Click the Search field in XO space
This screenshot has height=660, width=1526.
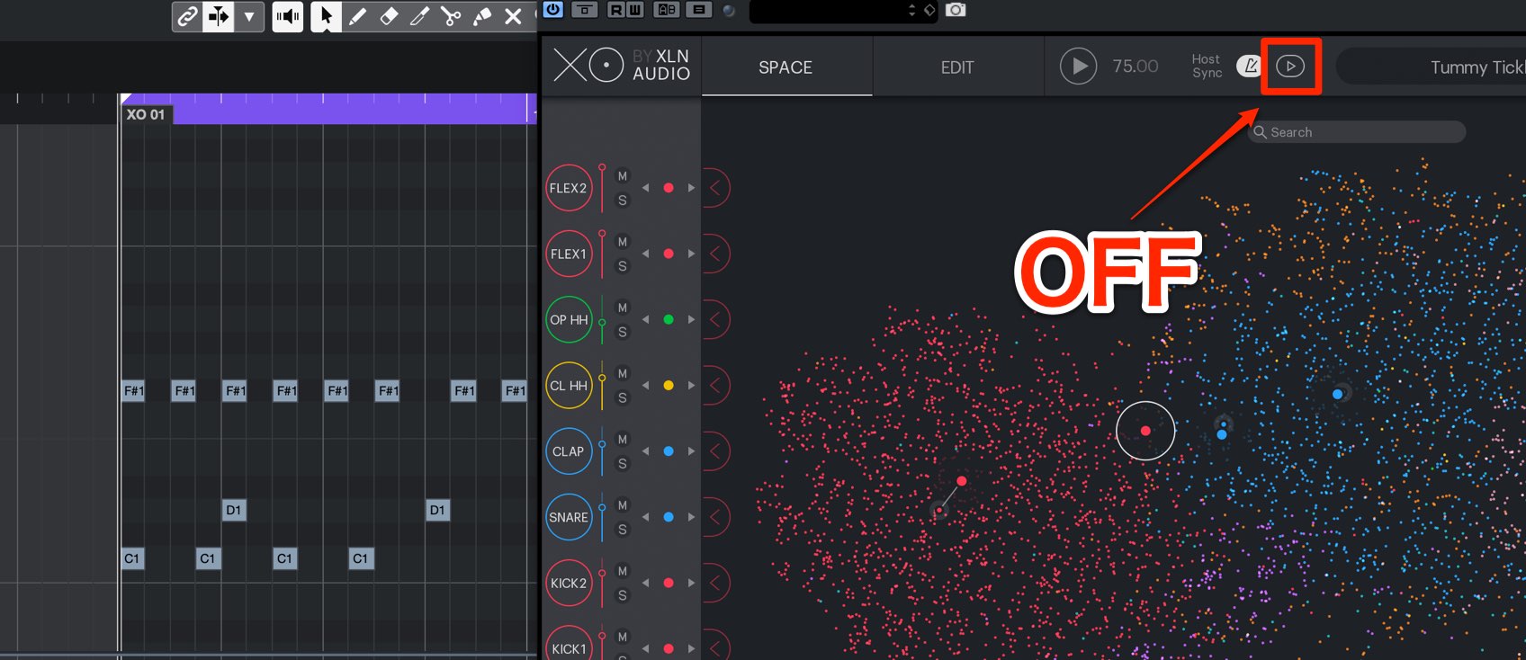coord(1359,132)
